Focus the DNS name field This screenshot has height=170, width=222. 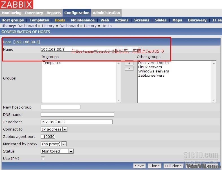tap(77, 114)
